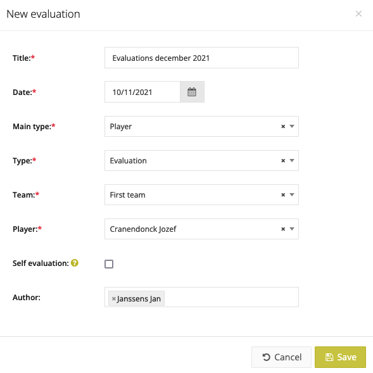Show the Self evaluation help tooltip icon
The height and width of the screenshot is (373, 373).
tap(75, 263)
